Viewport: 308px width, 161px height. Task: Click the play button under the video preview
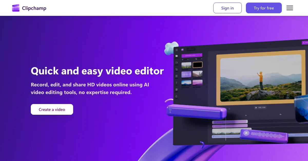pyautogui.click(x=256, y=108)
